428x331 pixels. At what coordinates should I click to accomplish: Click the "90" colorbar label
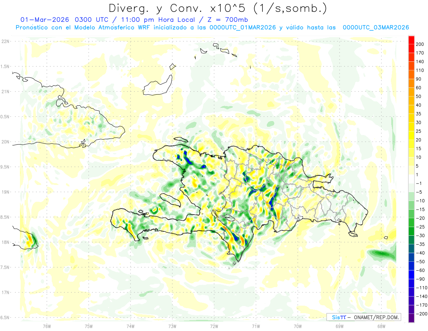click(419, 79)
